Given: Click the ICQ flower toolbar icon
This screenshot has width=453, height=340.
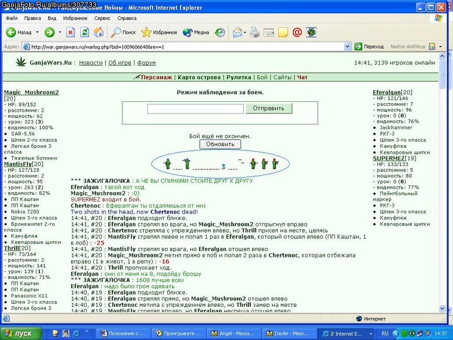Looking at the screenshot, I should 312,33.
